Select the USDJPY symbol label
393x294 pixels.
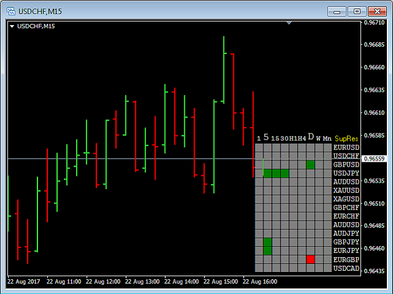(346, 173)
